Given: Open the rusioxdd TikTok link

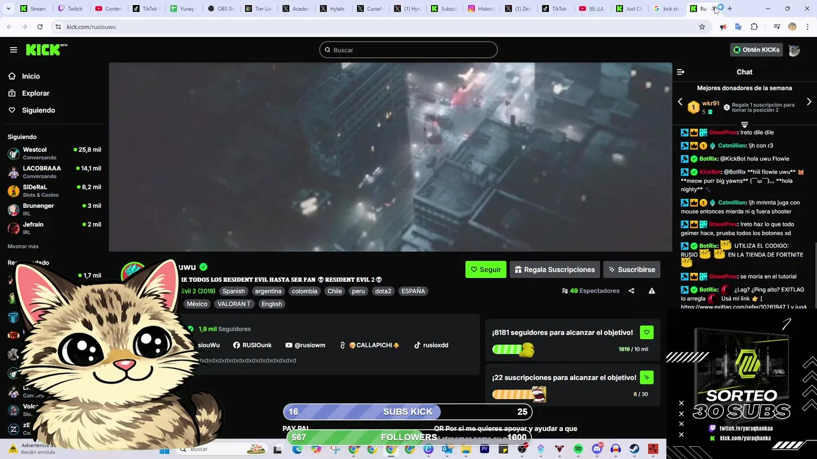Looking at the screenshot, I should [431, 345].
